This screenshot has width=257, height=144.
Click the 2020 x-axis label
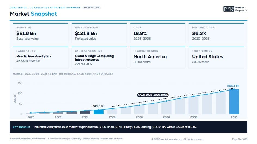click(x=31, y=117)
